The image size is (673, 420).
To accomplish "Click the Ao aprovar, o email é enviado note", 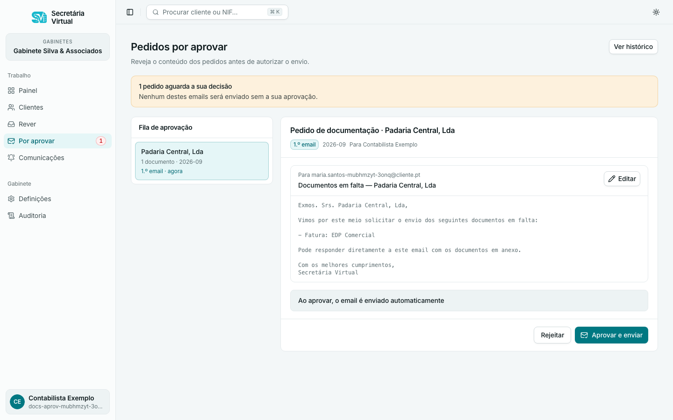I will 469,301.
